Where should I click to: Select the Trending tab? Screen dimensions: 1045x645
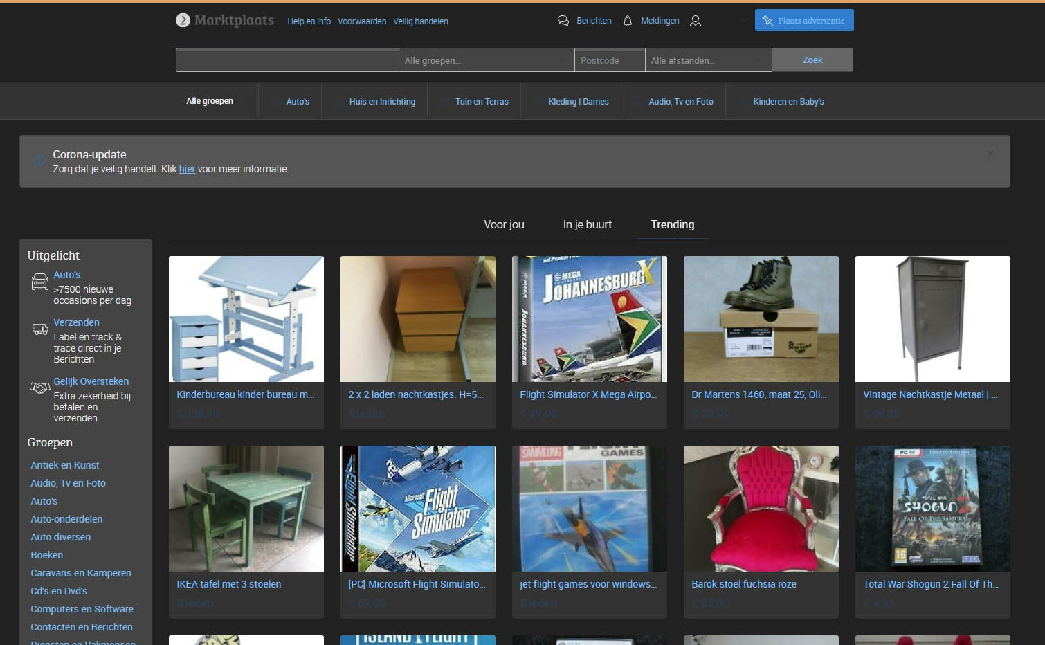672,224
